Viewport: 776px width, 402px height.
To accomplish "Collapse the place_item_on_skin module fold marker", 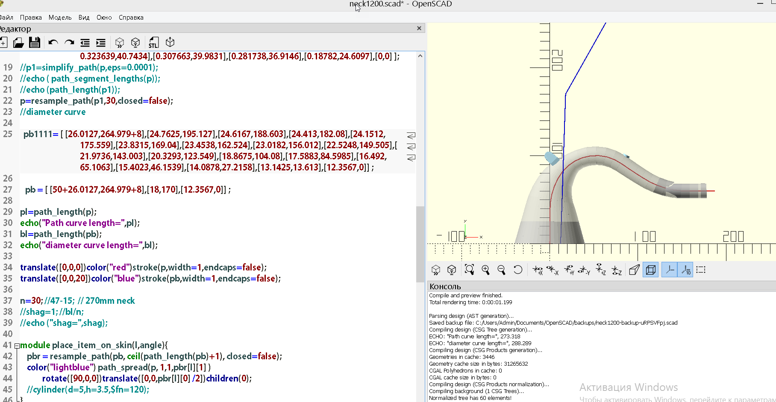I will 17,346.
